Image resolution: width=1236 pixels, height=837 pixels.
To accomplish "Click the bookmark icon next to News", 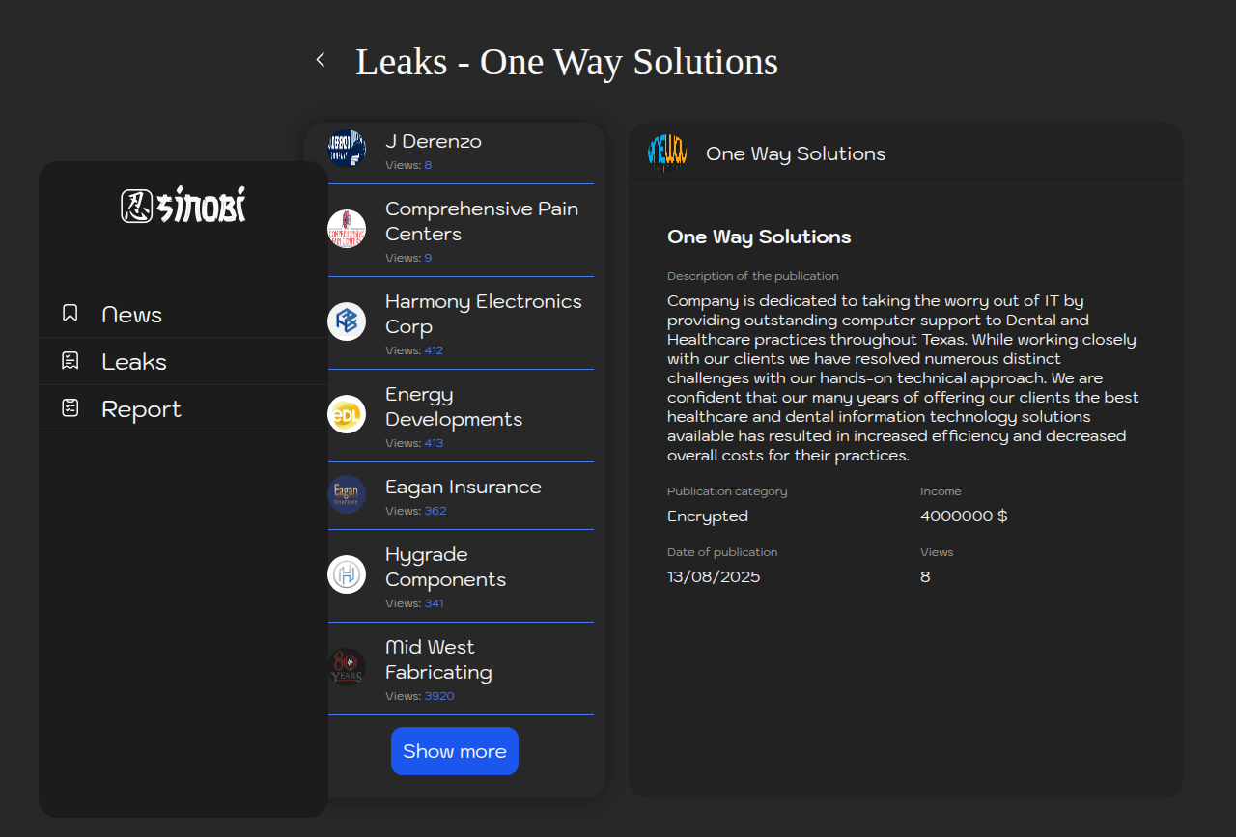I will pos(70,313).
